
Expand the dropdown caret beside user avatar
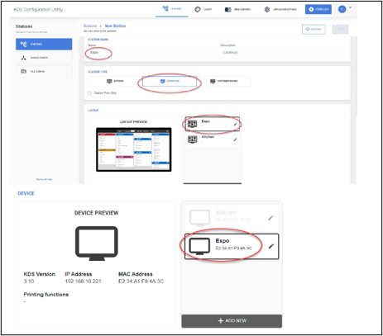click(x=350, y=7)
